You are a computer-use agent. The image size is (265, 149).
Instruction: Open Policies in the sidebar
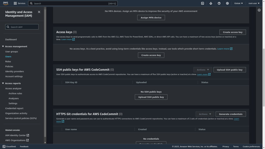click(9, 66)
